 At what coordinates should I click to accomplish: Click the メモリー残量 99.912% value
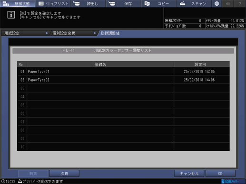point(237,21)
